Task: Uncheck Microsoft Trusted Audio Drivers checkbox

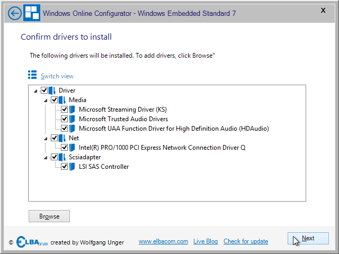Action: 64,119
